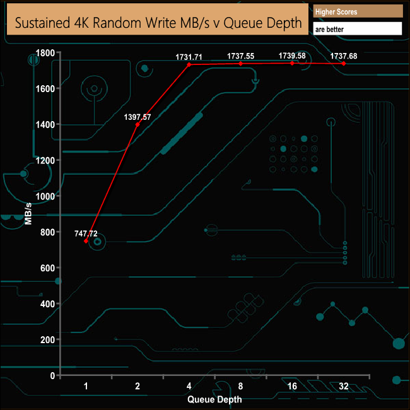Click the x-axis label 32

tap(344, 386)
